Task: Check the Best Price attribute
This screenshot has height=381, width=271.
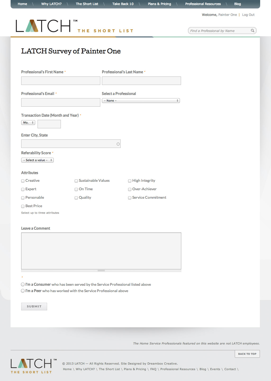Action: pos(23,206)
